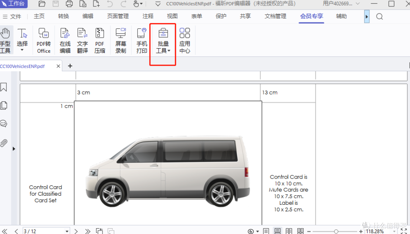Open the pages thumbnail side panel
The height and width of the screenshot is (234, 410).
click(x=4, y=105)
